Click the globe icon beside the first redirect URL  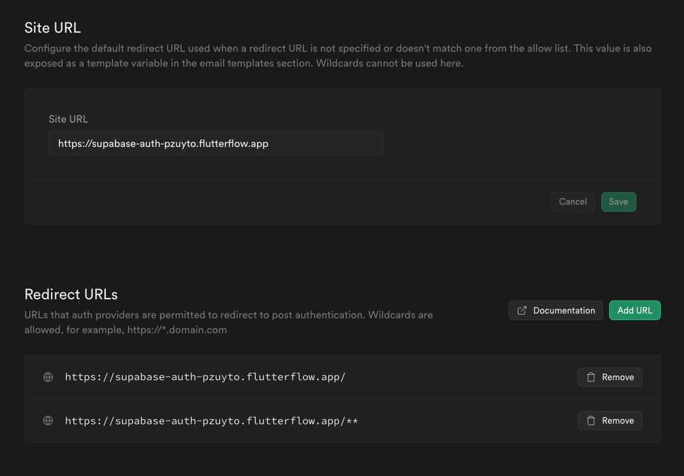48,377
